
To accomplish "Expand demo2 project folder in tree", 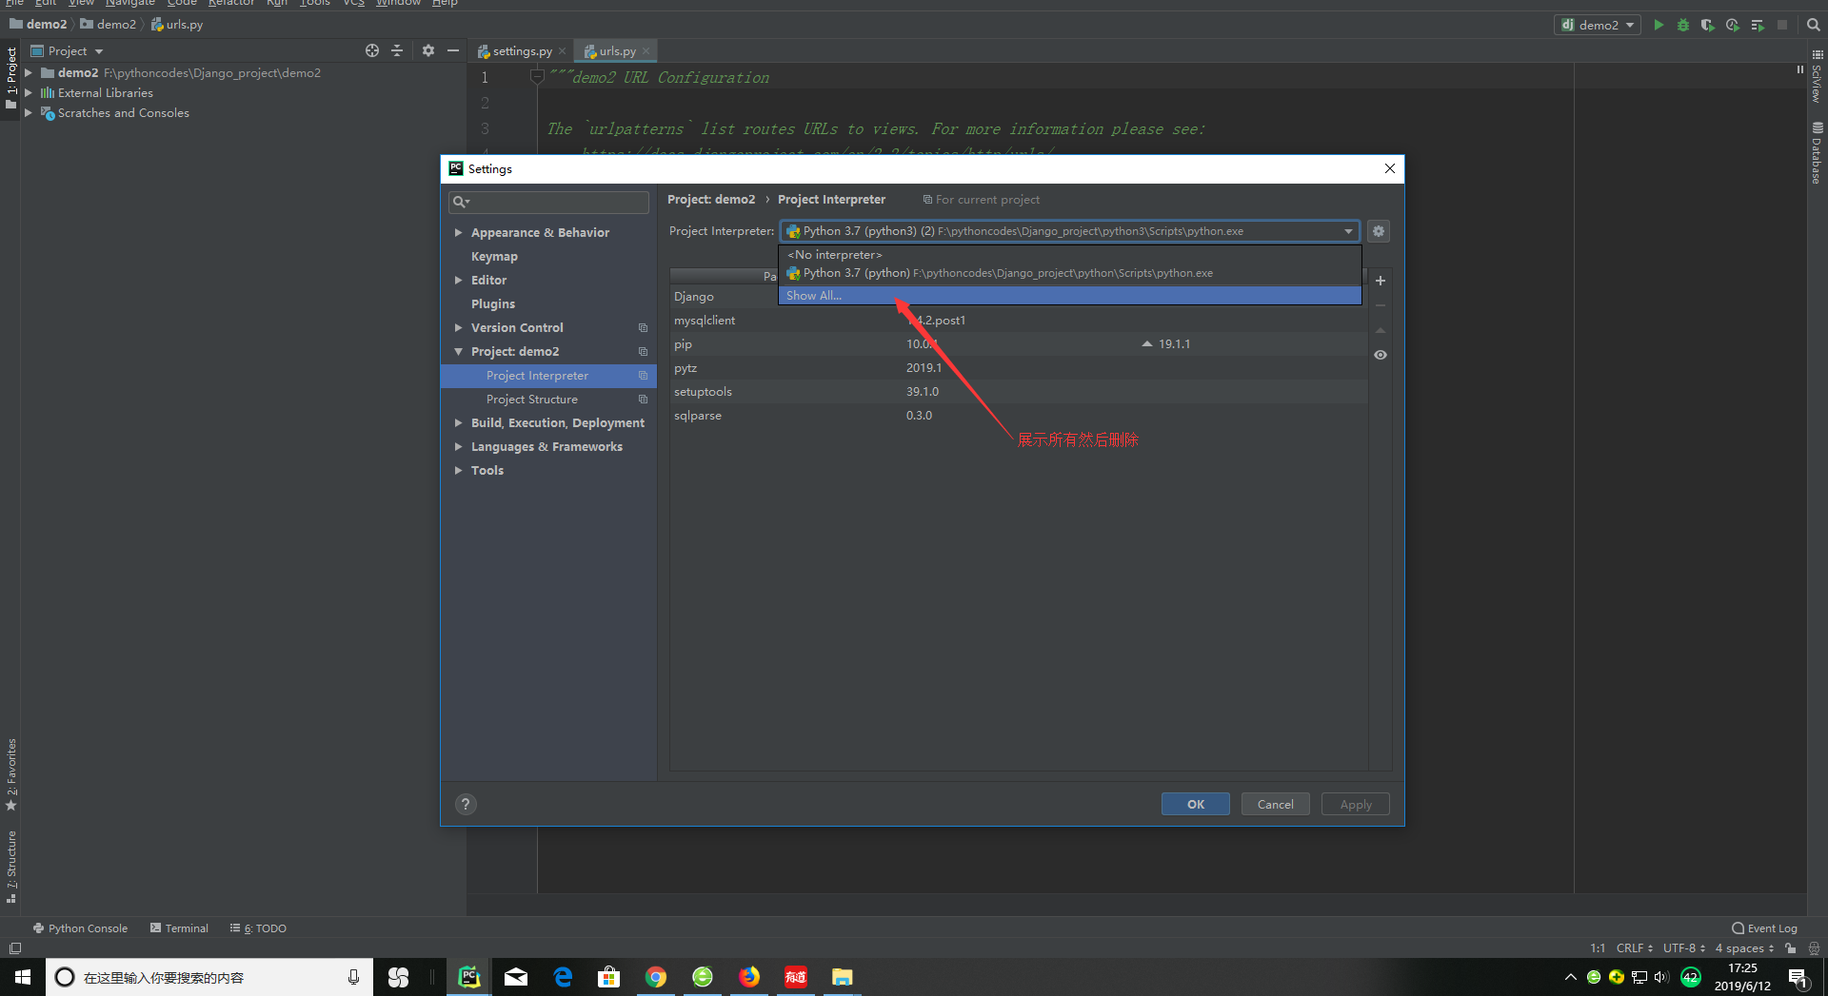I will tap(29, 73).
